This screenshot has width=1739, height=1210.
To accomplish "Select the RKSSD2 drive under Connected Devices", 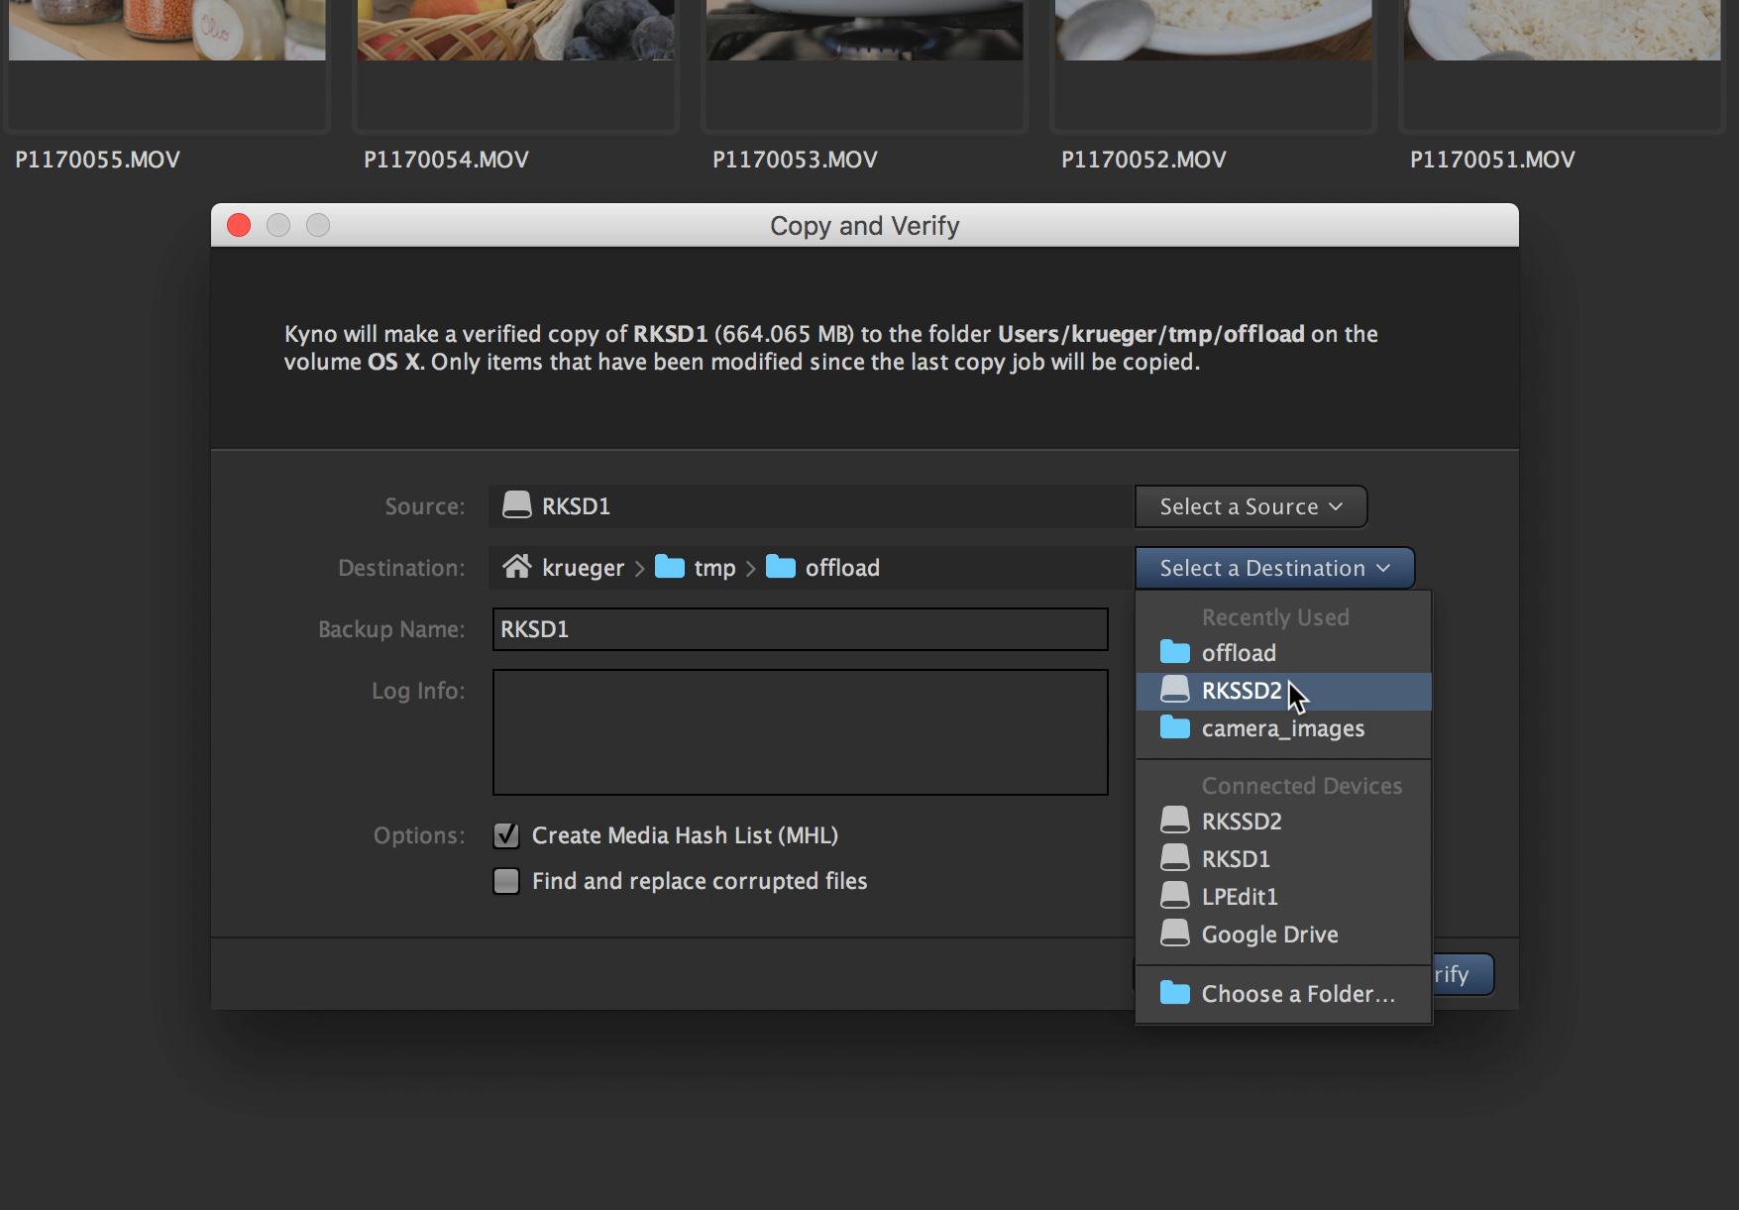I will pos(1241,821).
